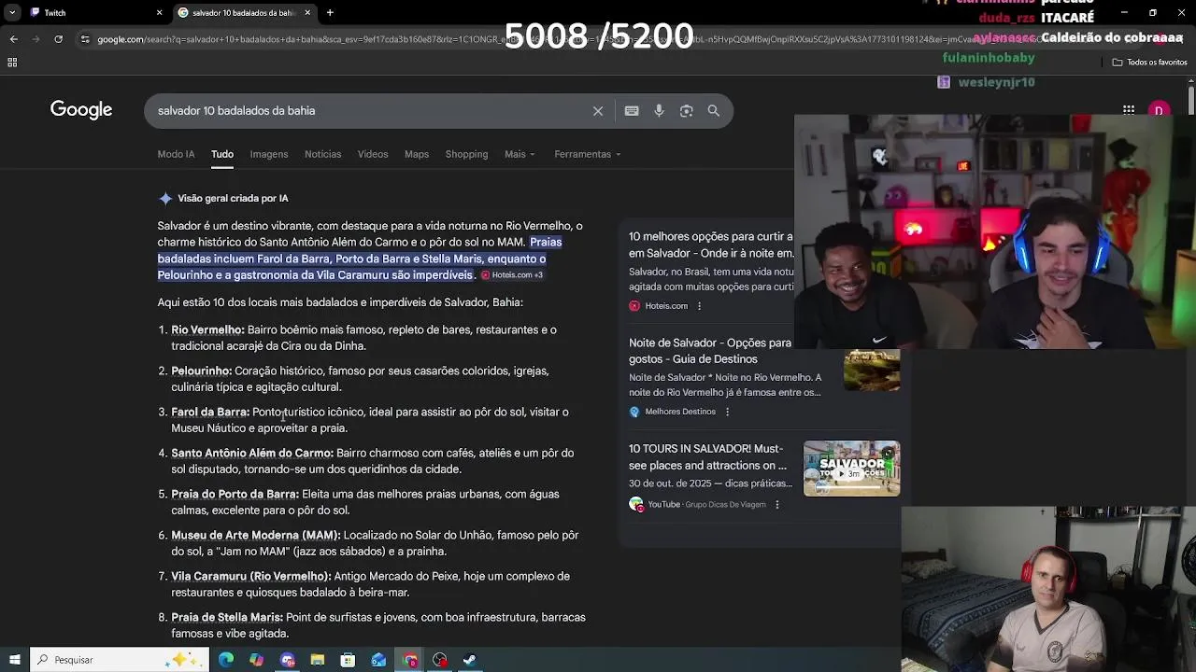Open the Todos os favoritos bookmarks folder
Image resolution: width=1196 pixels, height=672 pixels.
pos(1149,63)
